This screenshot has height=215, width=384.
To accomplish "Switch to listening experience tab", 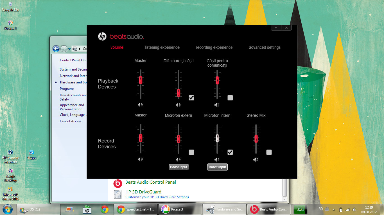I will [x=162, y=47].
